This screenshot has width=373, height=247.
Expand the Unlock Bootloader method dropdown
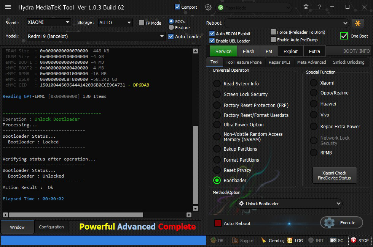click(339, 204)
